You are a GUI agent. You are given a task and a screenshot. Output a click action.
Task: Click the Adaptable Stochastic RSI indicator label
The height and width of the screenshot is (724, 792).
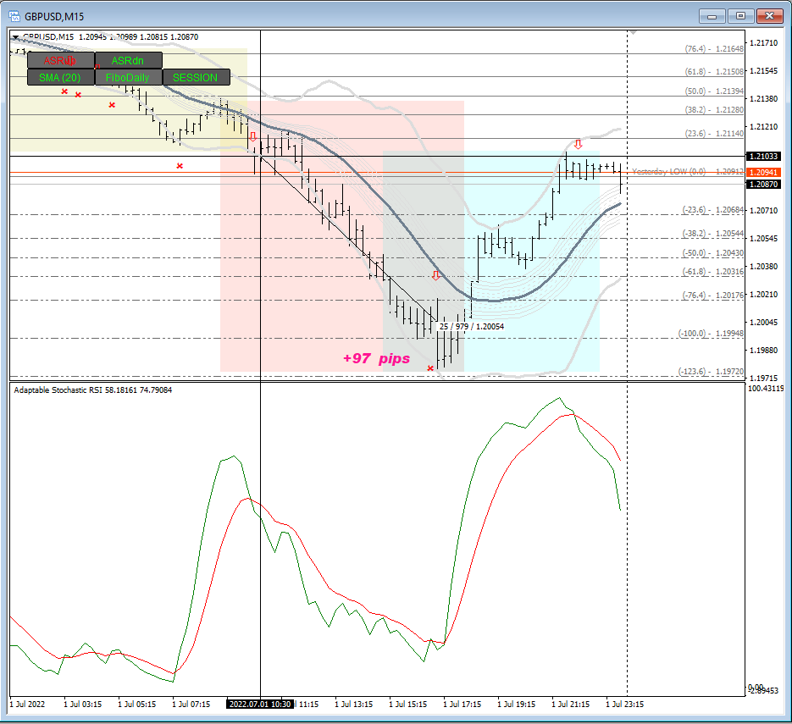[x=93, y=390]
